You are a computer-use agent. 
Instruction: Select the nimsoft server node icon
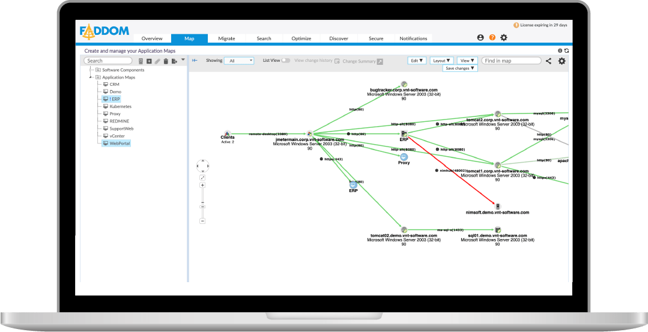point(498,207)
